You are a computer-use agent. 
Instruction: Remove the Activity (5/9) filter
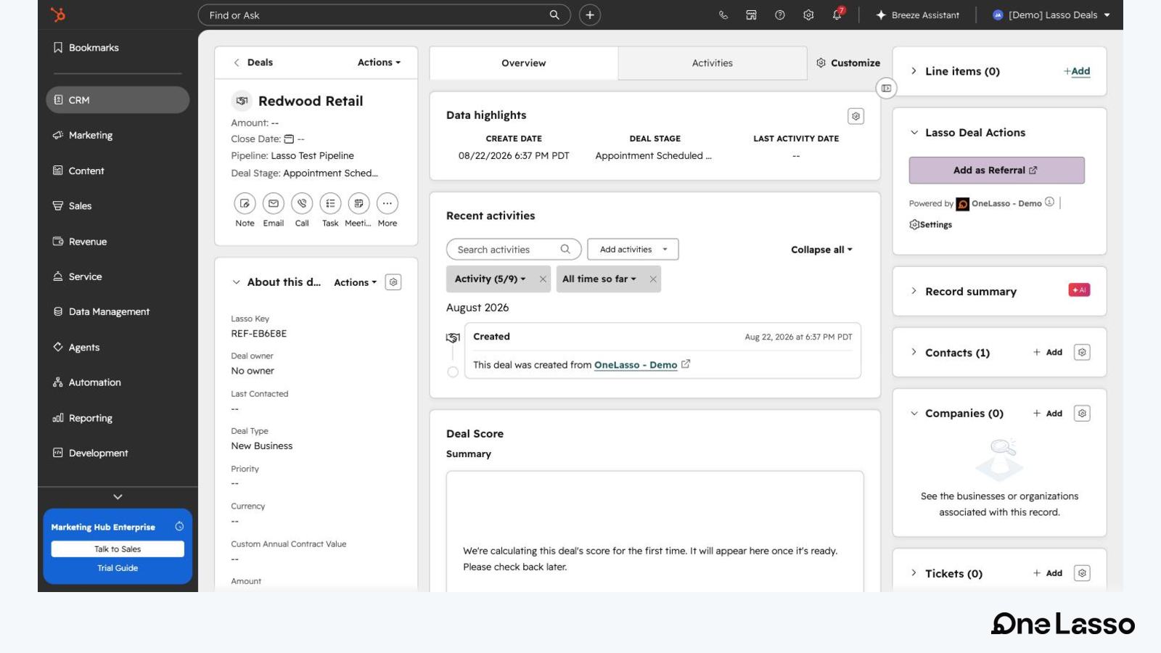tap(543, 279)
